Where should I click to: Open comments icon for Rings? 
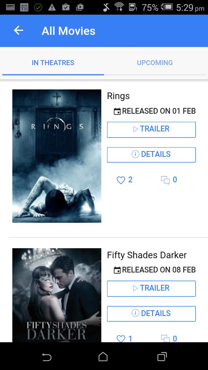coord(165,180)
